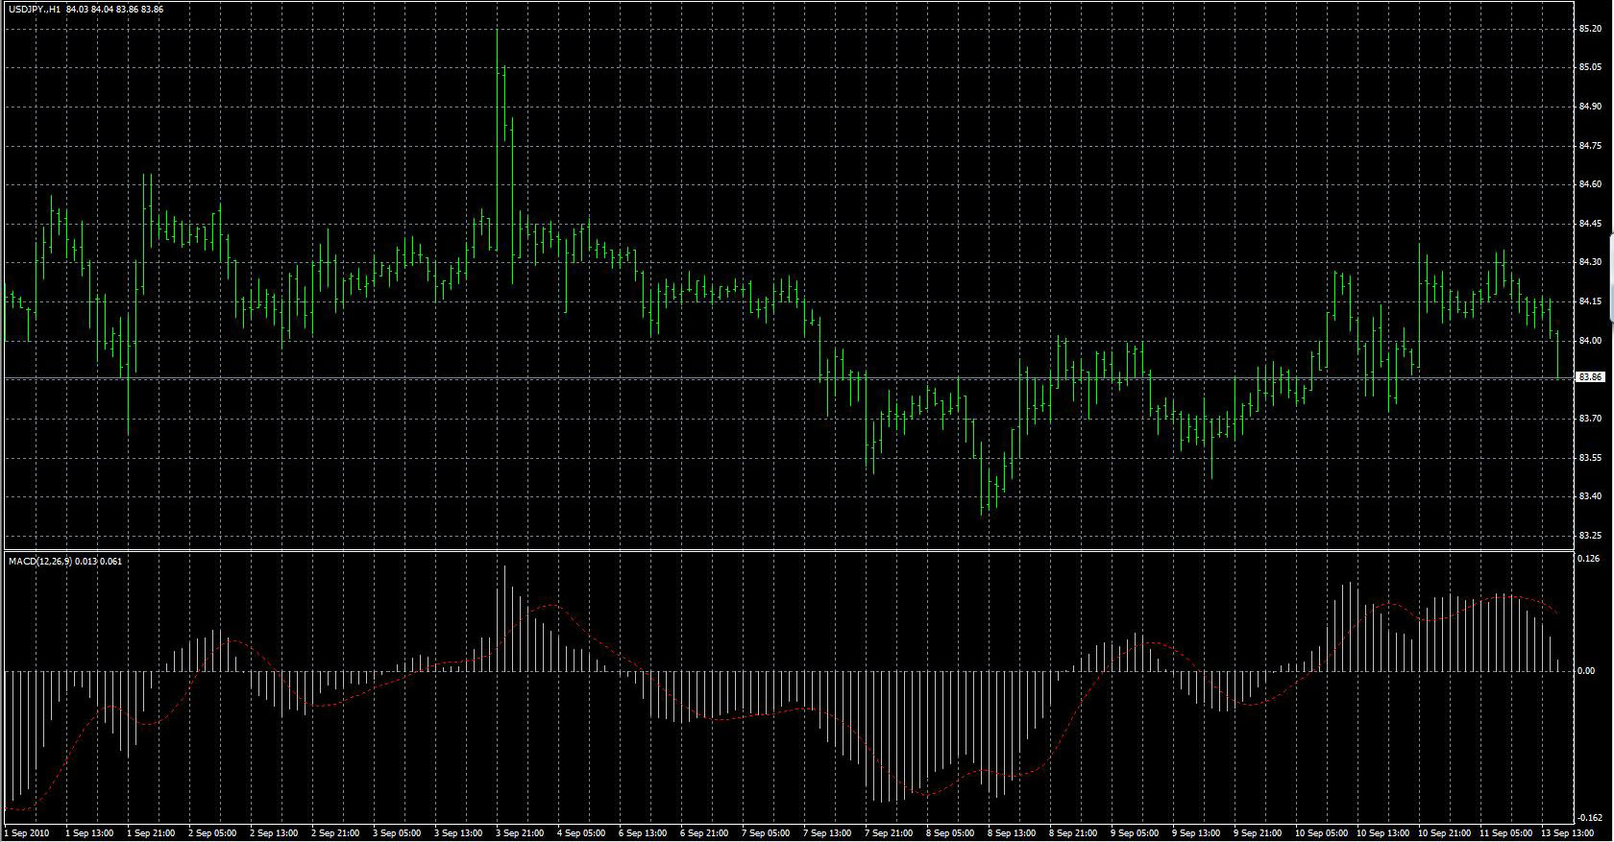This screenshot has width=1614, height=842.
Task: Click the 84.75 price axis label
Action: (1590, 146)
